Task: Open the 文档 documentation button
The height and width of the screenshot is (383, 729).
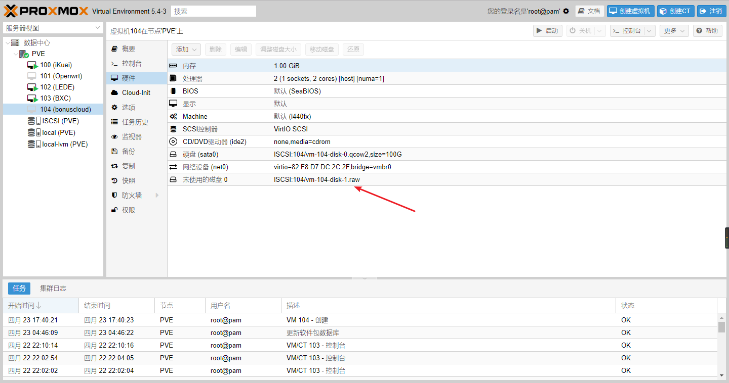Action: (589, 11)
